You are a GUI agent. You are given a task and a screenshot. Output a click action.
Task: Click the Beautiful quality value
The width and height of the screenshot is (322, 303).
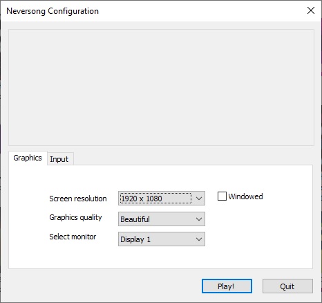pos(135,219)
